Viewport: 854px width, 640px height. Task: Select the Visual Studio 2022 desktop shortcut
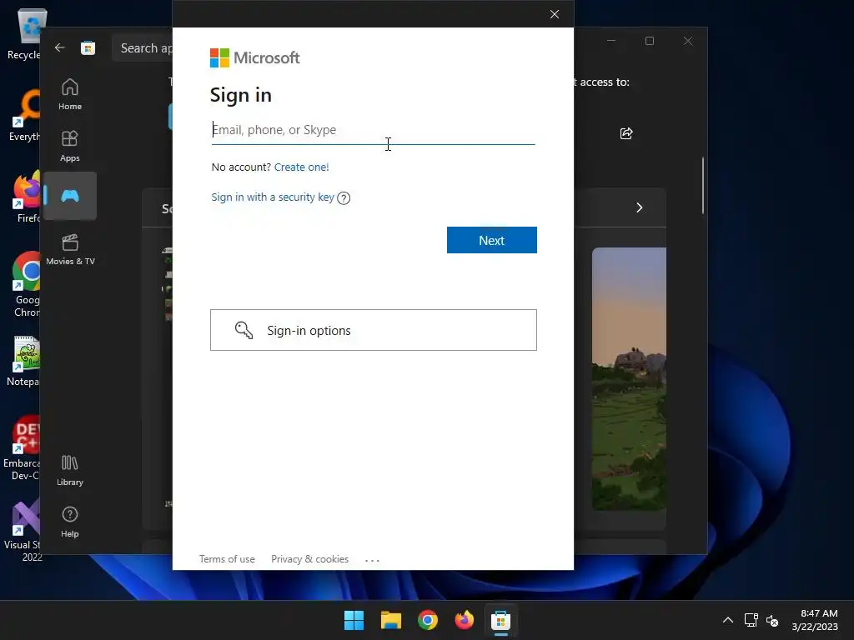22,530
